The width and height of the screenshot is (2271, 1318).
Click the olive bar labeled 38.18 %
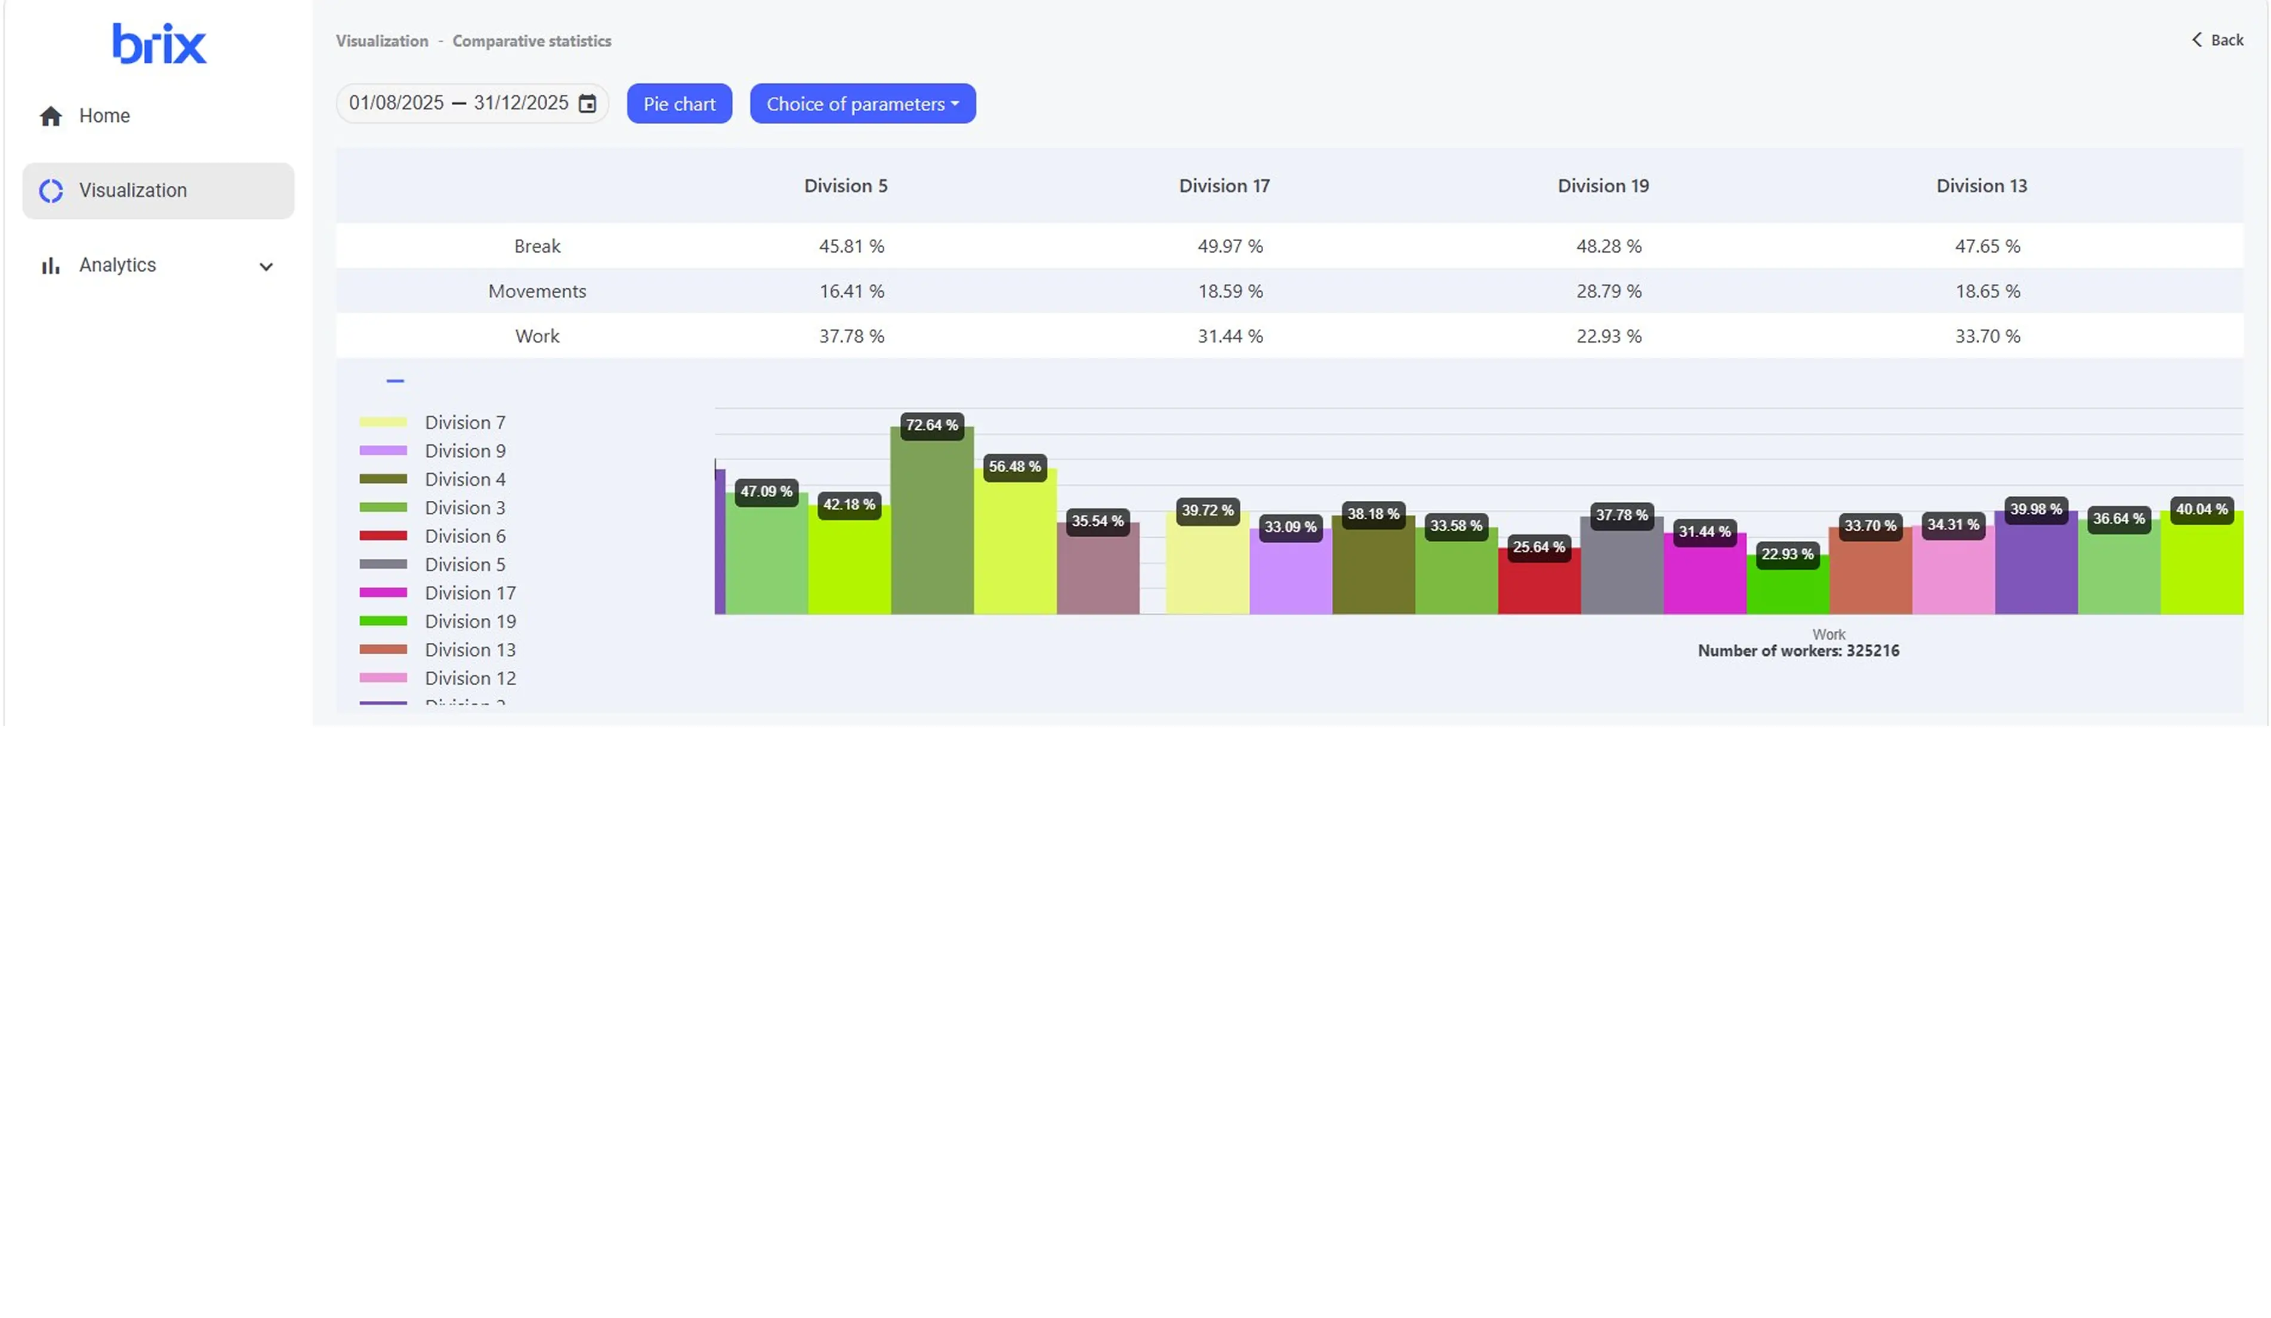click(x=1374, y=565)
